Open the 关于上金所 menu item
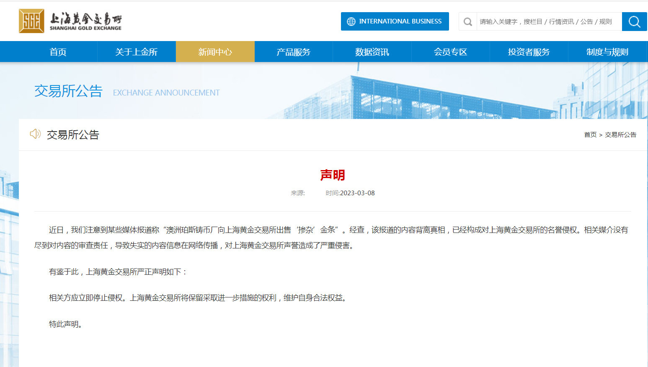The image size is (648, 367). click(137, 52)
